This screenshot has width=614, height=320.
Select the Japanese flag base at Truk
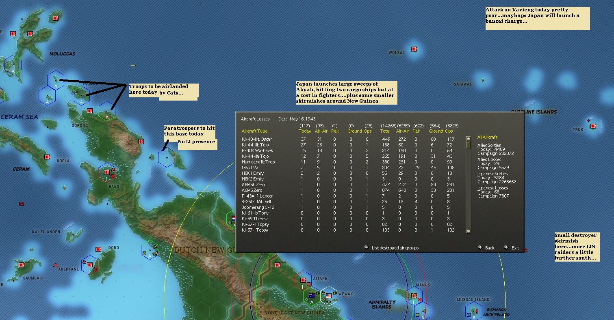coord(592,126)
